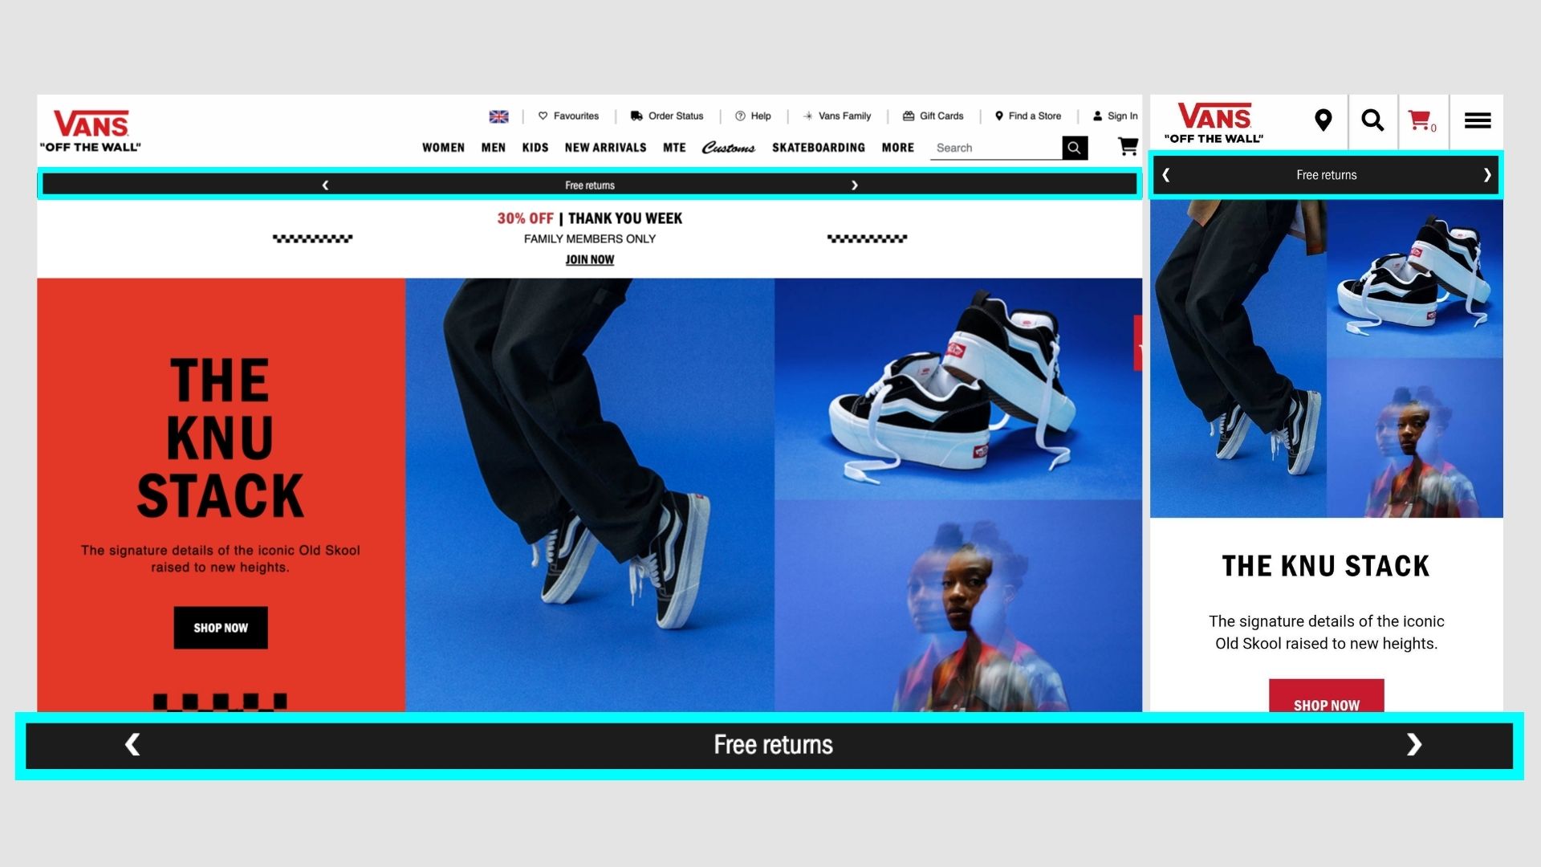Tap the mobile search magnifier icon
This screenshot has width=1541, height=867.
coord(1372,120)
